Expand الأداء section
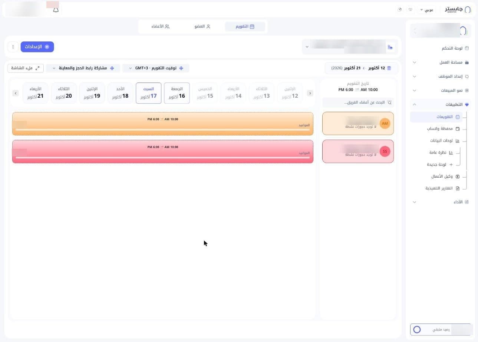Image resolution: width=478 pixels, height=342 pixels. (441, 202)
